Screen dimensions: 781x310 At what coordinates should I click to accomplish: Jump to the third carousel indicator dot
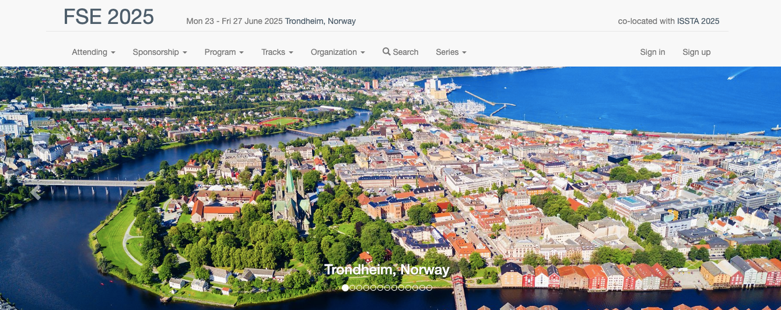pyautogui.click(x=359, y=288)
